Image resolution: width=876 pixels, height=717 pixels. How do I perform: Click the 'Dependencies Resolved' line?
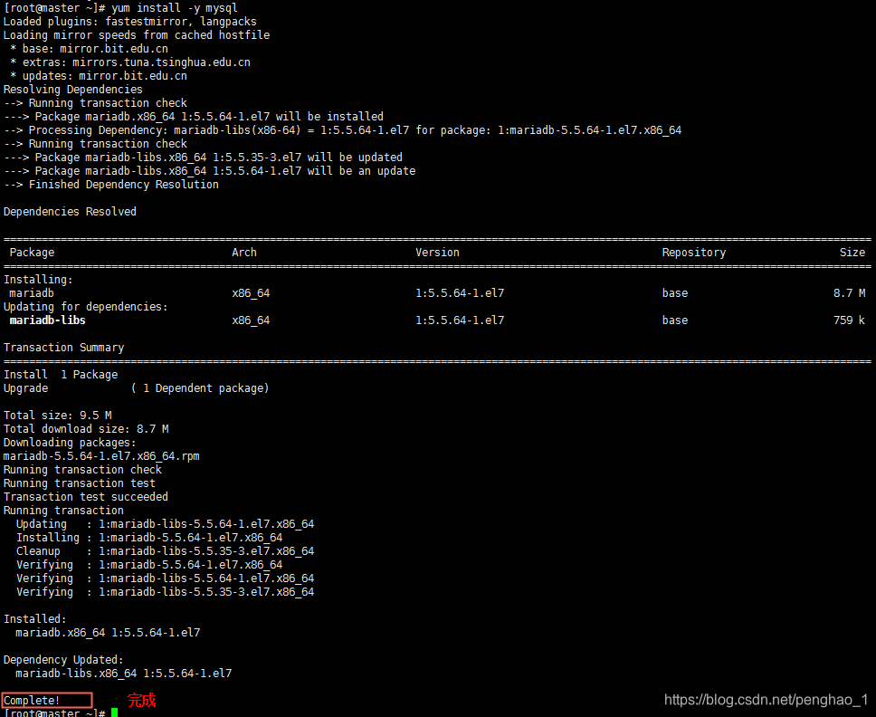coord(70,212)
